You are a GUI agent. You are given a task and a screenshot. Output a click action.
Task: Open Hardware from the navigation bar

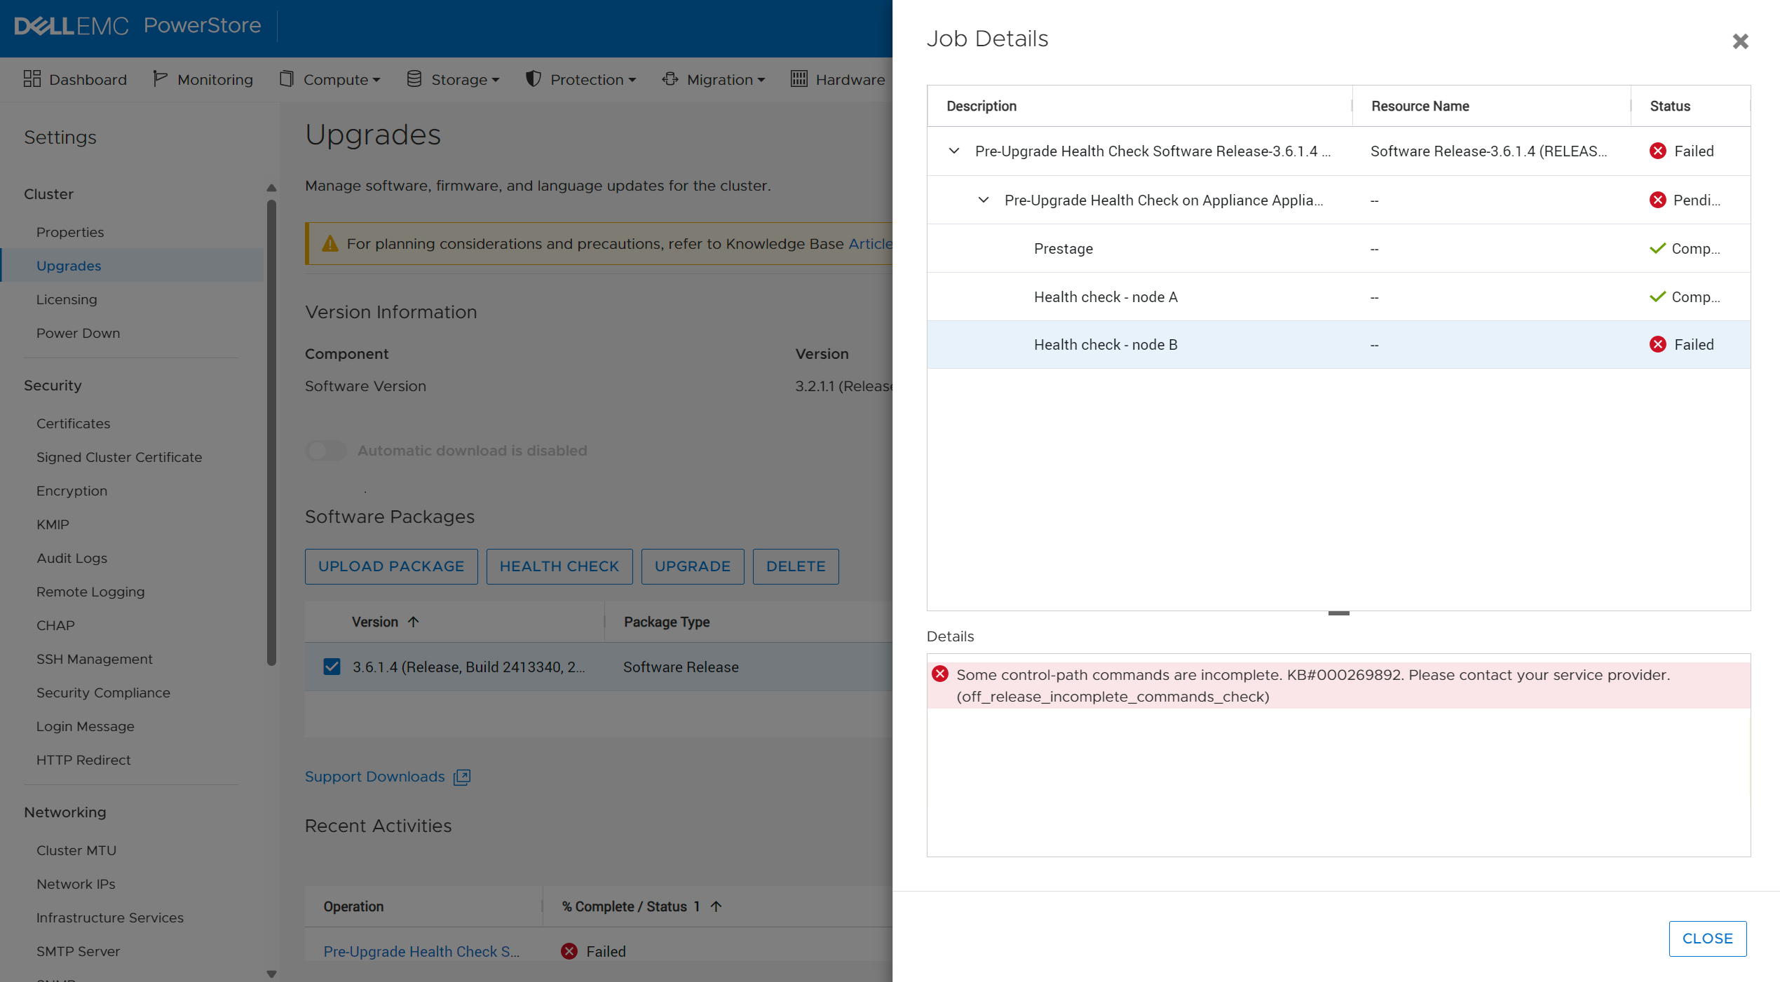point(838,79)
